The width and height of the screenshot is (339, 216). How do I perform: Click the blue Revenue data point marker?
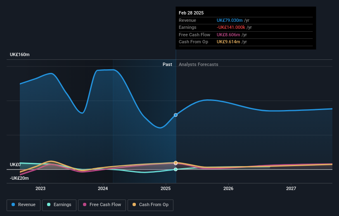pos(175,115)
